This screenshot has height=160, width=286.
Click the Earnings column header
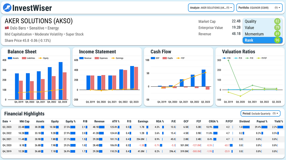point(143,122)
